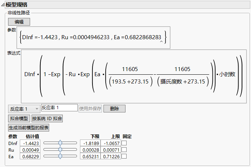Click the 按系统 ID 拟合 button
The width and height of the screenshot is (251, 167).
point(47,119)
